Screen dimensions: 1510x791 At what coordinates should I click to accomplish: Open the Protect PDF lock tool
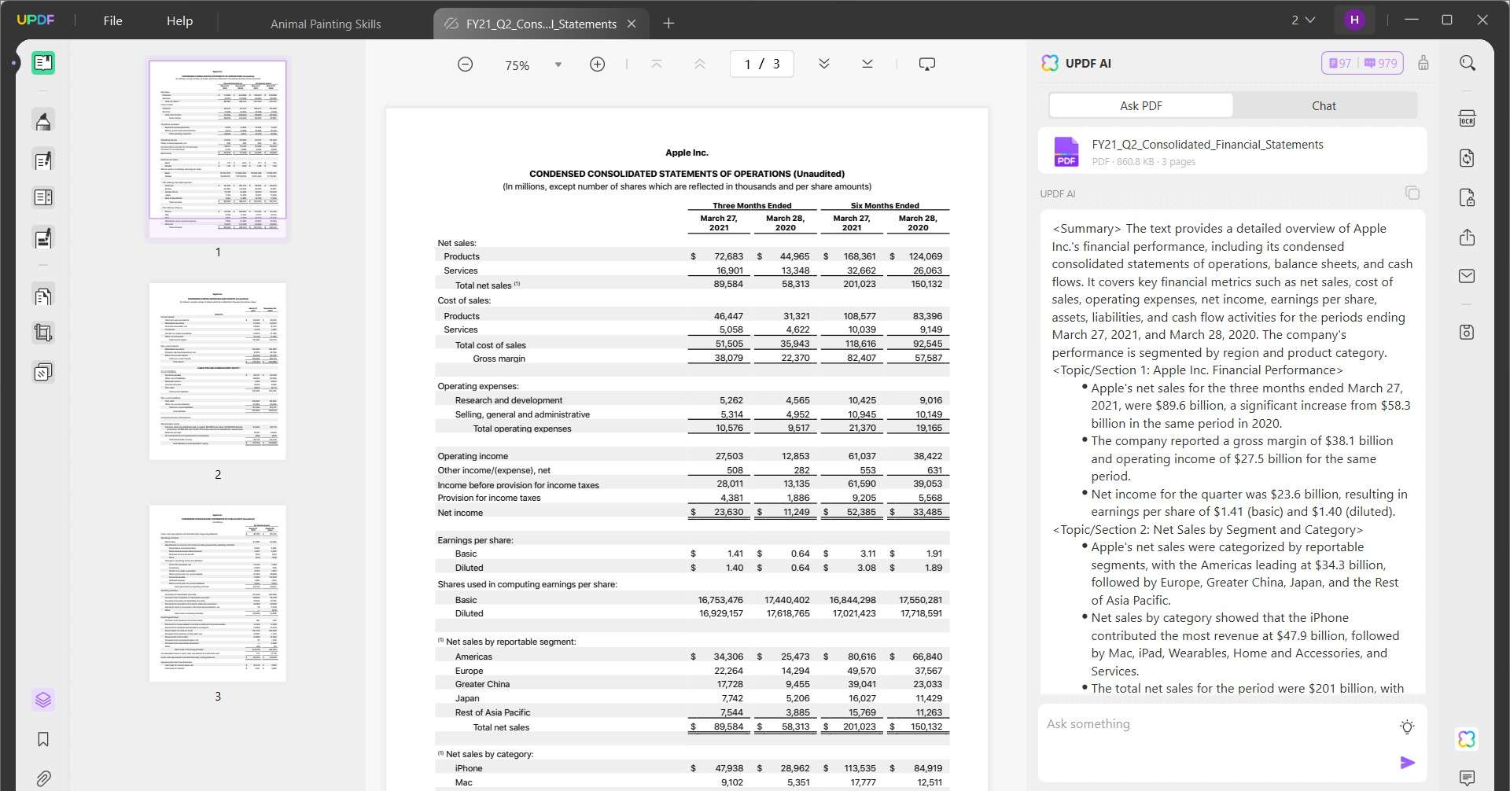tap(1468, 197)
